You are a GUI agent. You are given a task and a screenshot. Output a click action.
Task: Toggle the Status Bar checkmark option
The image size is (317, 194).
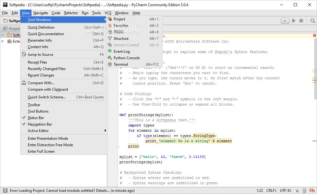[x=64, y=118]
